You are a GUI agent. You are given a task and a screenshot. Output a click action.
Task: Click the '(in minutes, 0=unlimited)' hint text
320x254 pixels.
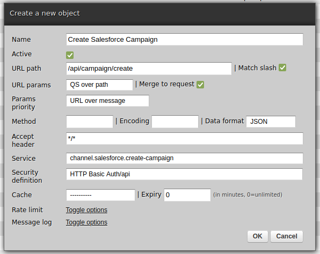248,195
